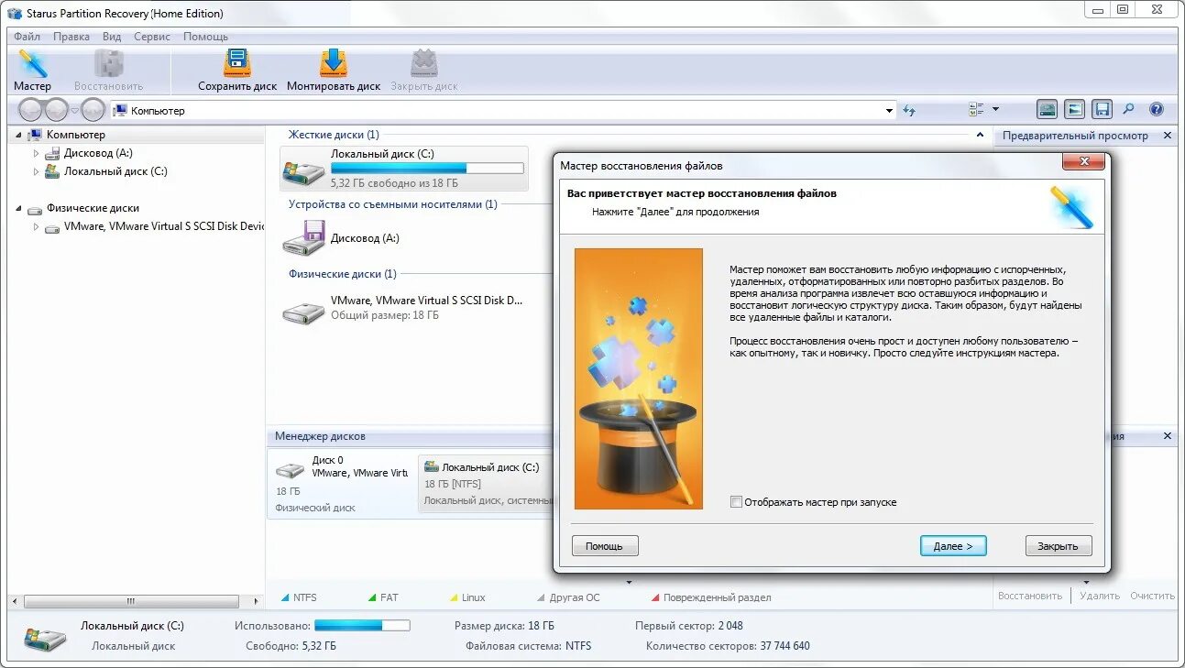1185x668 pixels.
Task: Click the C: drive usage bar in main pane
Action: pos(427,169)
